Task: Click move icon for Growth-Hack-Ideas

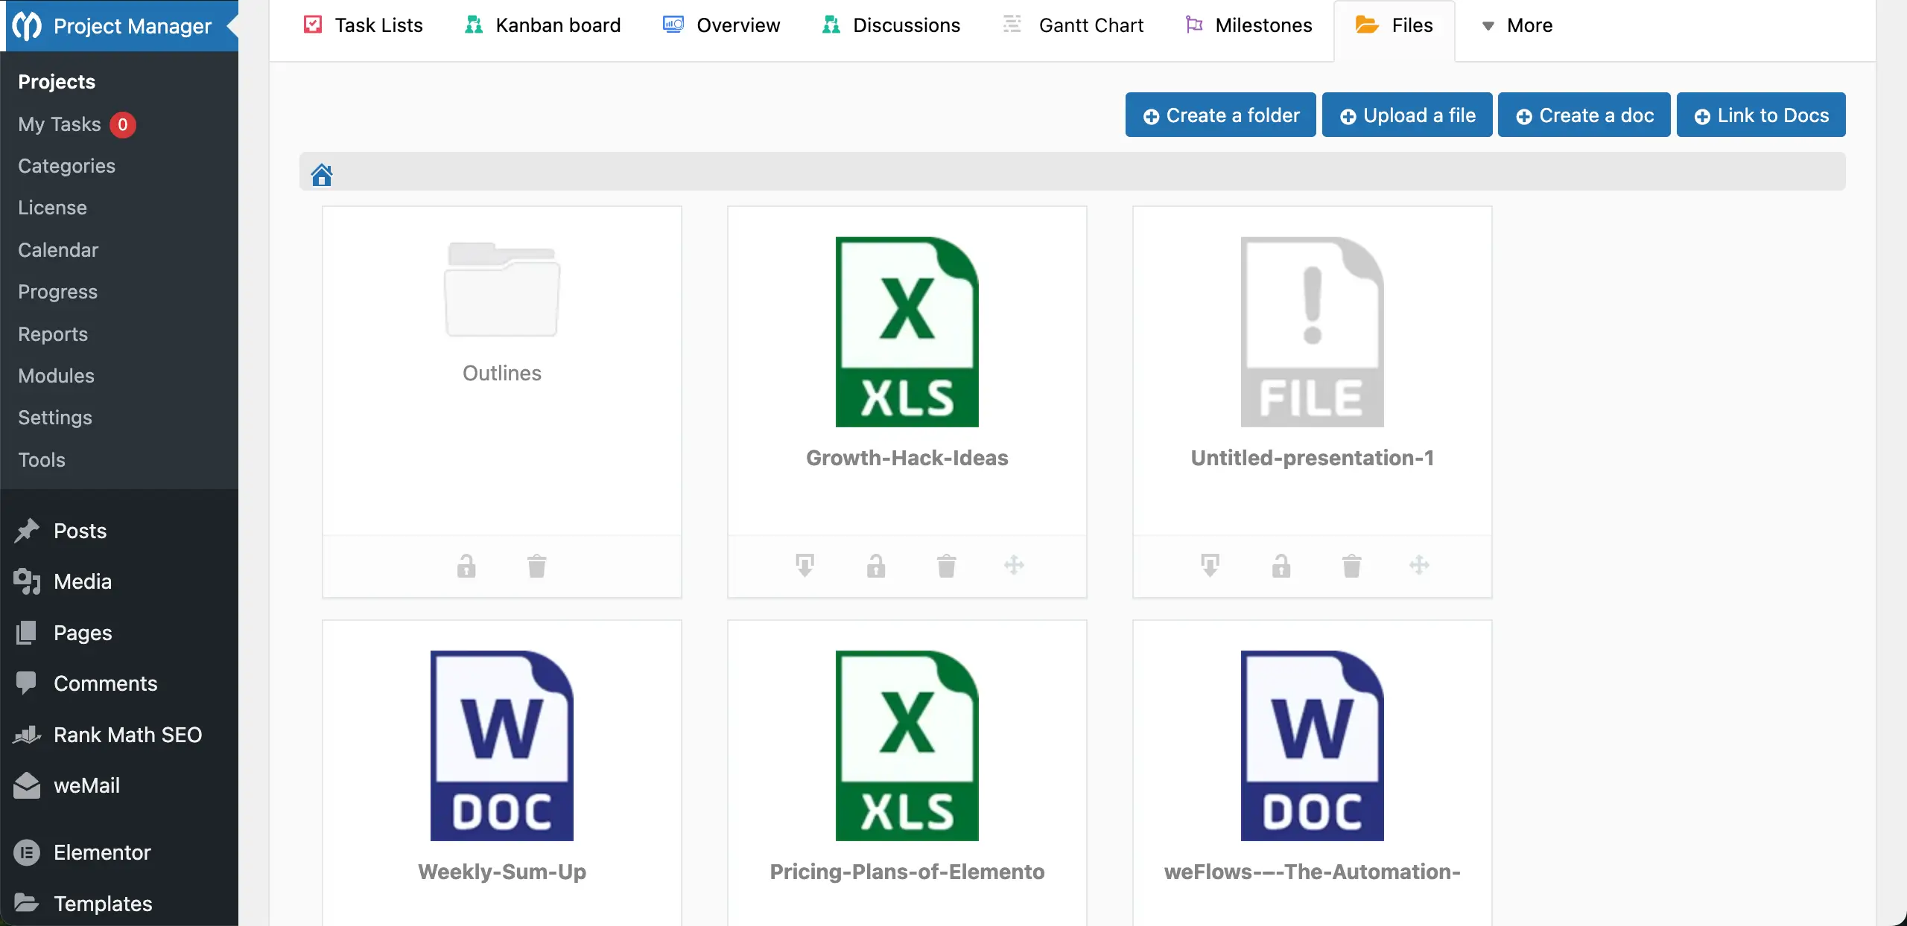Action: coord(1014,565)
